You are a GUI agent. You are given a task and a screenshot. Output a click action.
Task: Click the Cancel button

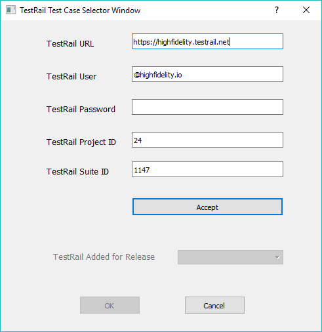214,305
